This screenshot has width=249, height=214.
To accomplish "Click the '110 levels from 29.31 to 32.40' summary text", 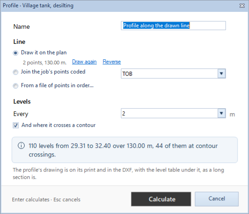I will pyautogui.click(x=123, y=150).
